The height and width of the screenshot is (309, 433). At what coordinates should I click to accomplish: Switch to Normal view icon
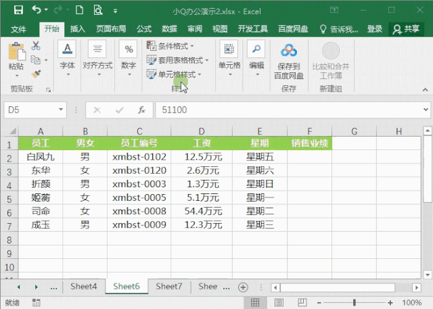point(255,303)
